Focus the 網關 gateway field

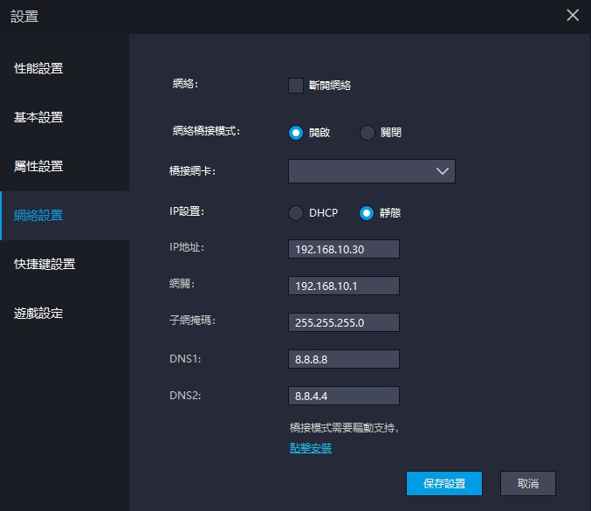click(x=343, y=286)
